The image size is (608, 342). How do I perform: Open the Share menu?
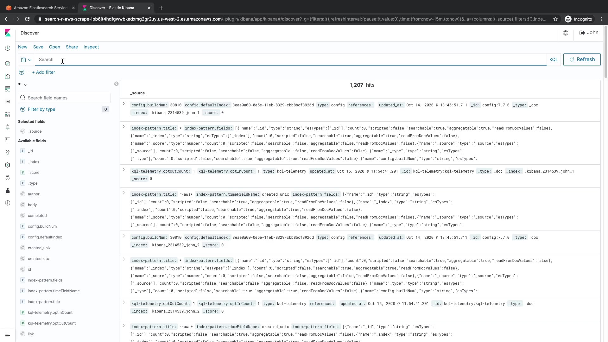(x=72, y=47)
